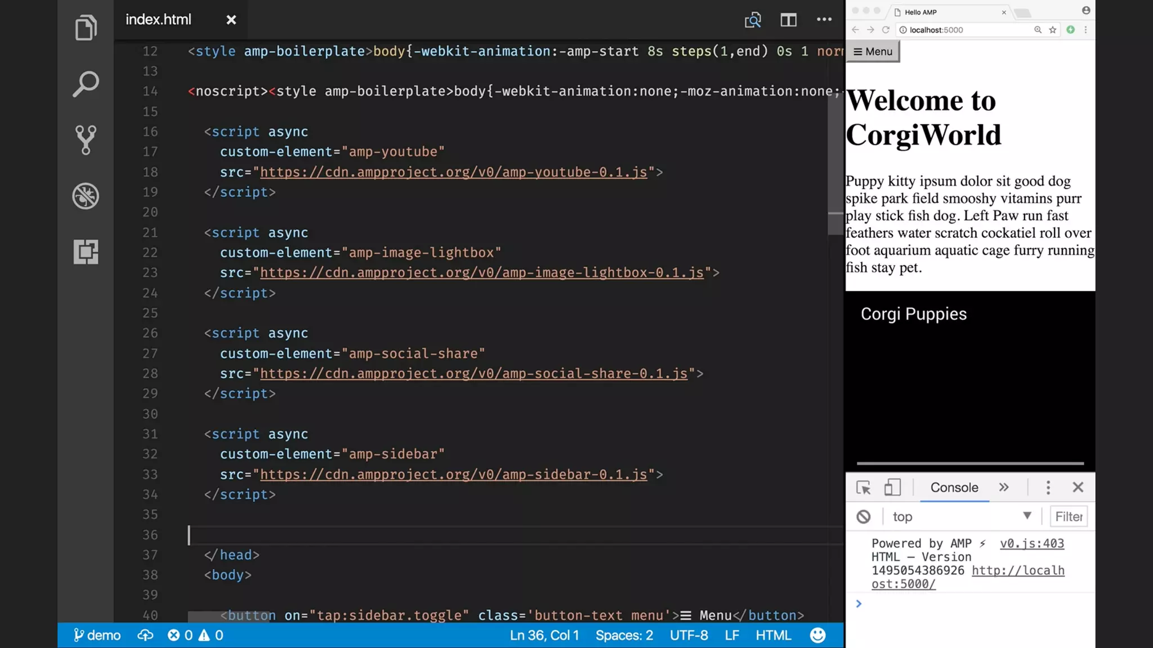Click the console Filter input field
The height and width of the screenshot is (648, 1153).
coord(1069,516)
